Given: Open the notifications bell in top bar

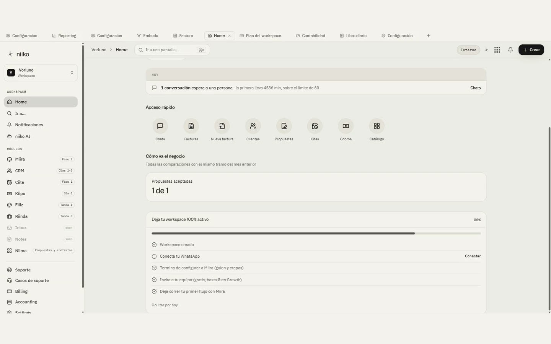Looking at the screenshot, I should [510, 50].
